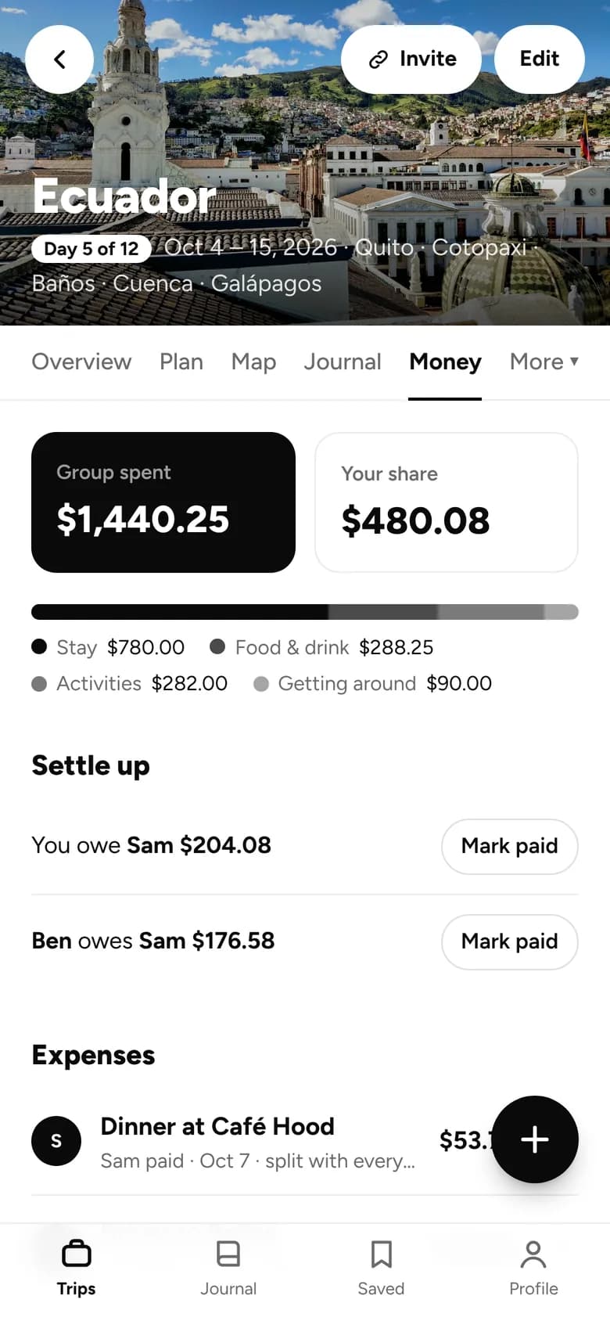Viewport: 610px width, 1321px height.
Task: Mark paid for Ben owes Sam
Action: tap(510, 941)
